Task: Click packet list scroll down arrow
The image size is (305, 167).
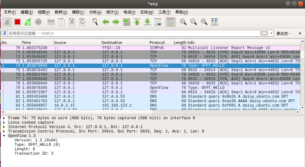Action: click(x=302, y=108)
